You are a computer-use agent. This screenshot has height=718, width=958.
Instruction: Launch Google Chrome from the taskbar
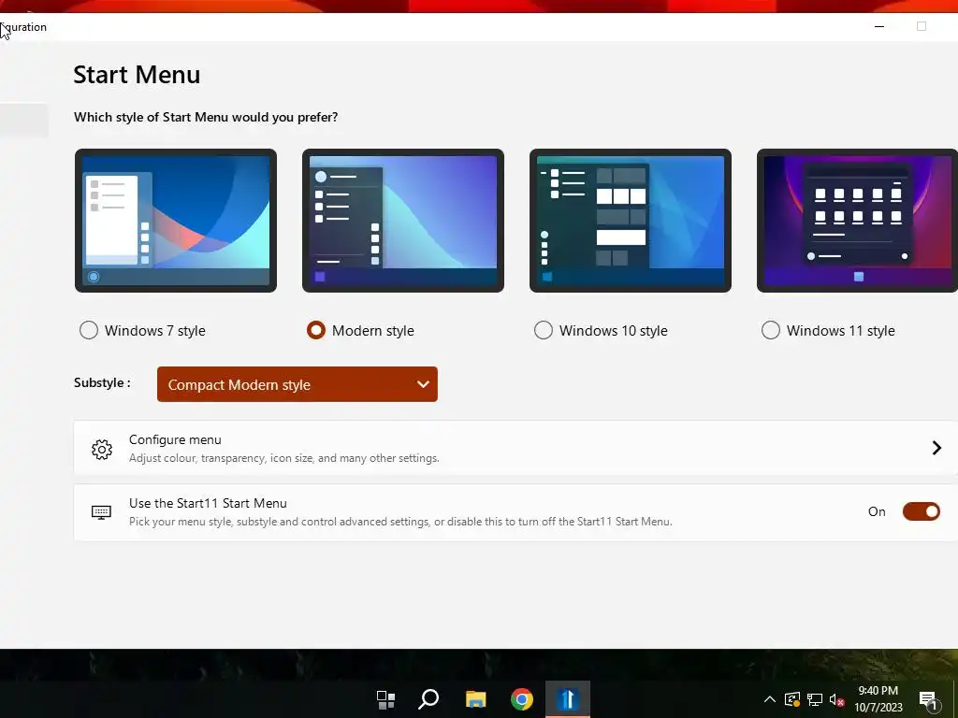point(522,699)
